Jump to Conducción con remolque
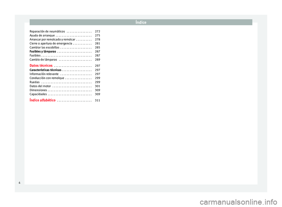This screenshot has width=282, height=207. point(47,78)
